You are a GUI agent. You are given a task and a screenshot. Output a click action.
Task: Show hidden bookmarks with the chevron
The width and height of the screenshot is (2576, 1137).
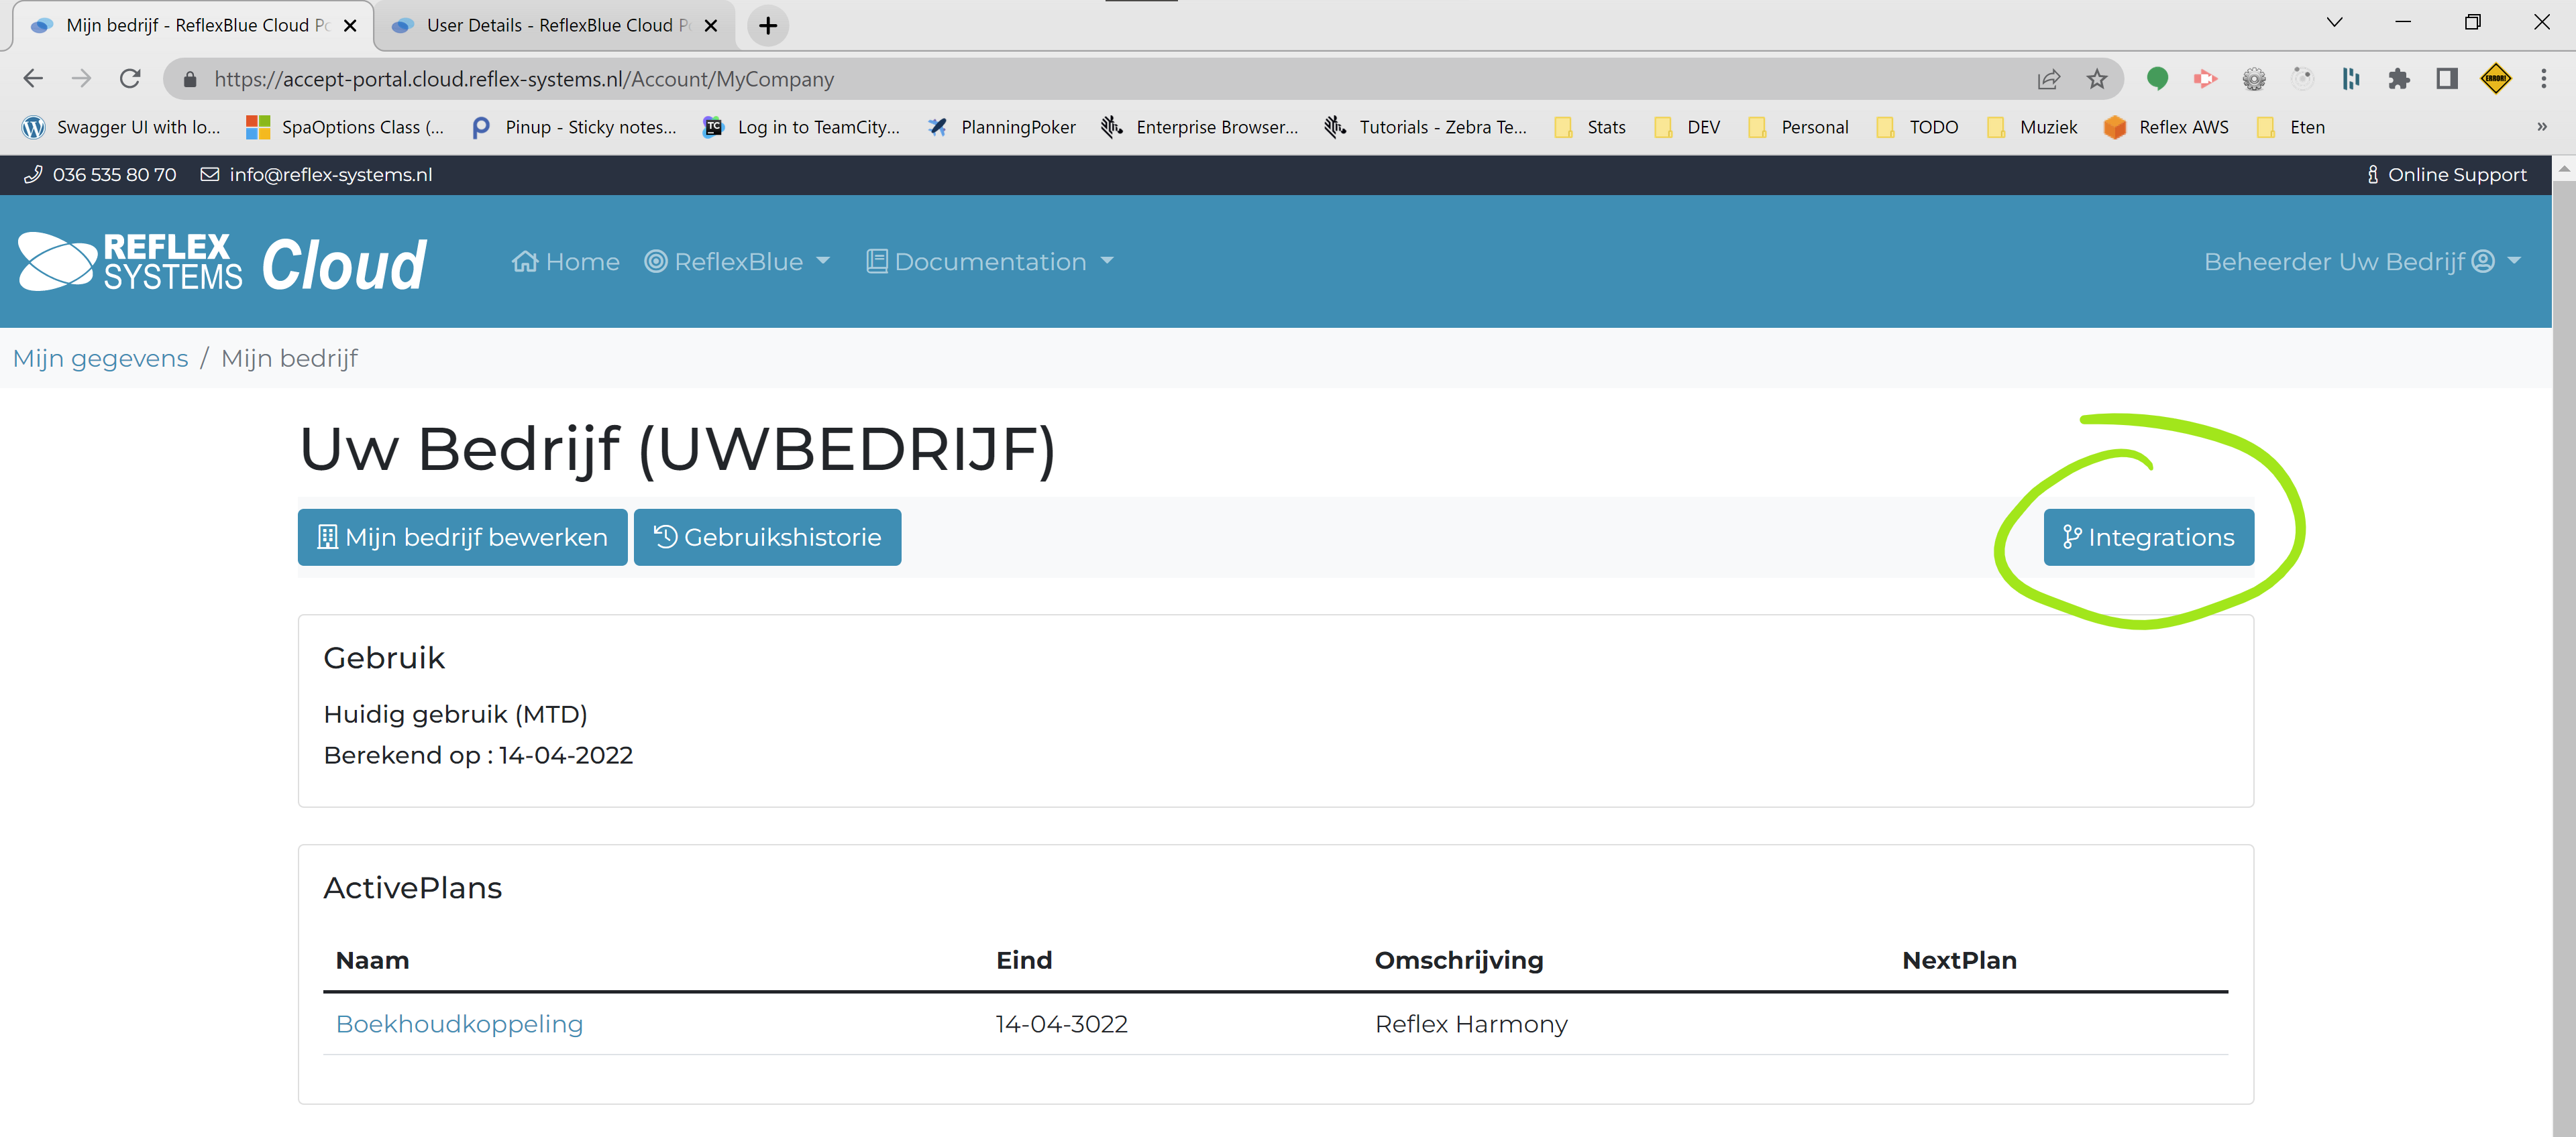tap(2541, 127)
